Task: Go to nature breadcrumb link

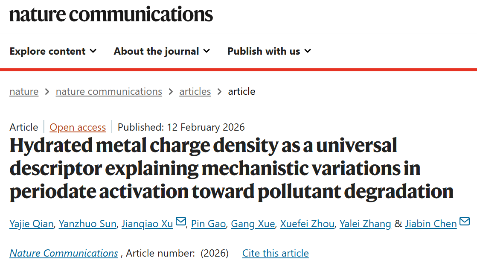Action: [x=24, y=91]
